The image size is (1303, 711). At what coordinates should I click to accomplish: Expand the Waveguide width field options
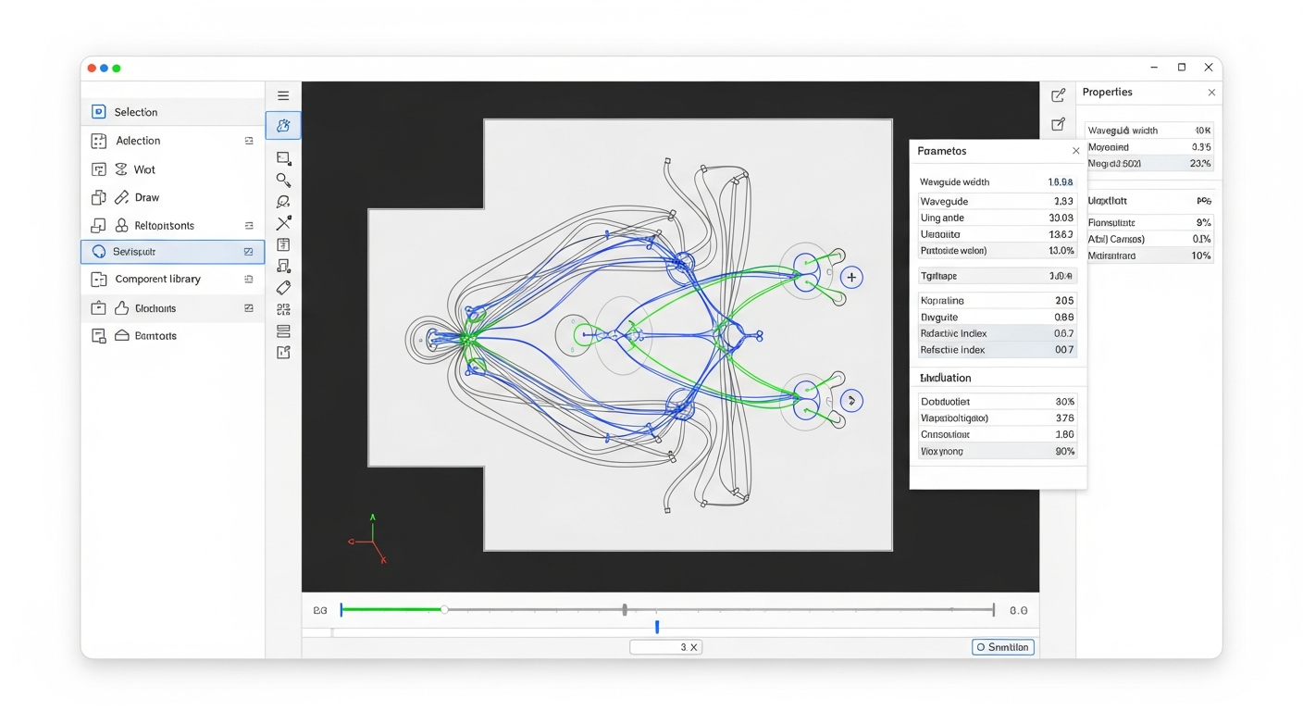[x=997, y=181]
